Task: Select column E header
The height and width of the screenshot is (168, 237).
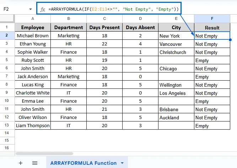Action: click(176, 18)
